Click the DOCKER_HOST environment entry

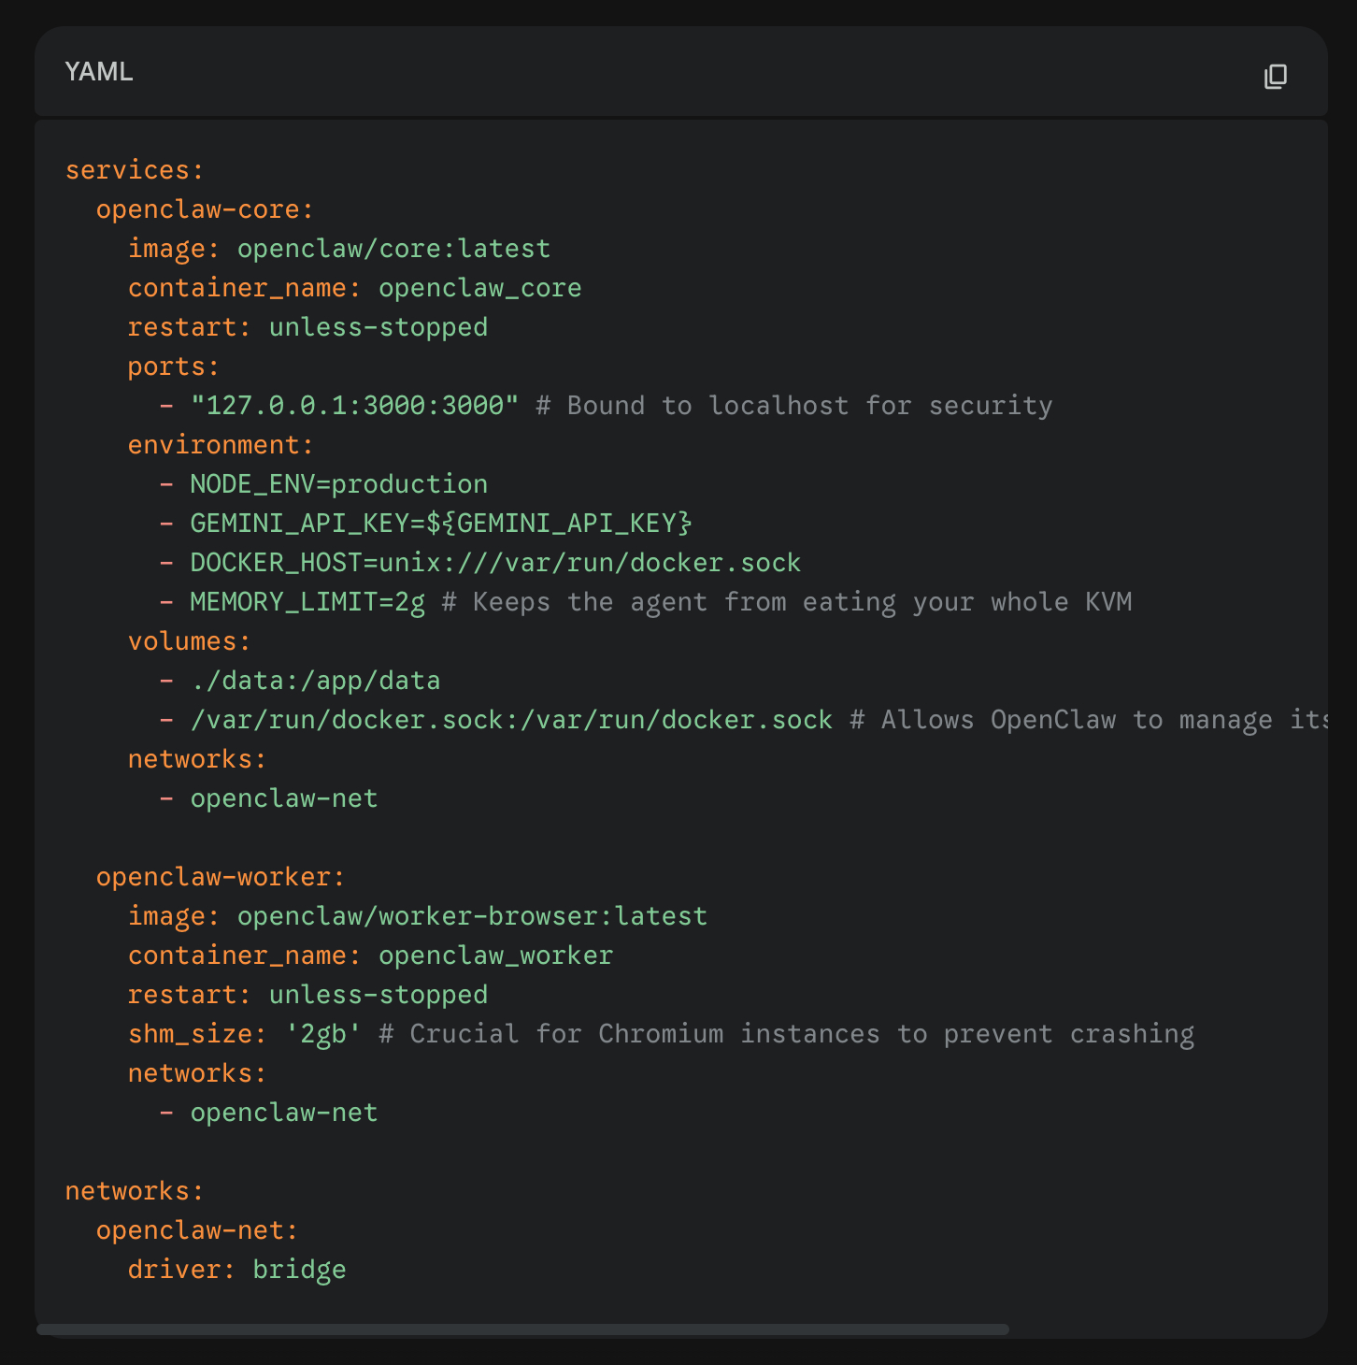pos(495,563)
